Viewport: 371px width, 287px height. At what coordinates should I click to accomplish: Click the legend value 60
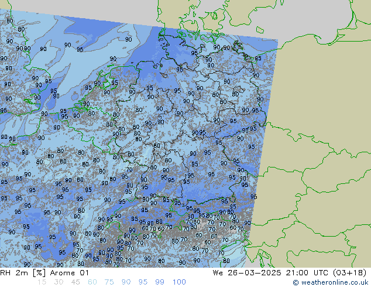click(92, 282)
